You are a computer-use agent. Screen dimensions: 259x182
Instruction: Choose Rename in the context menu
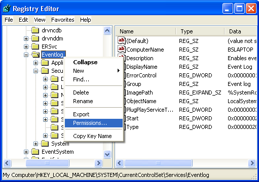tap(94, 101)
